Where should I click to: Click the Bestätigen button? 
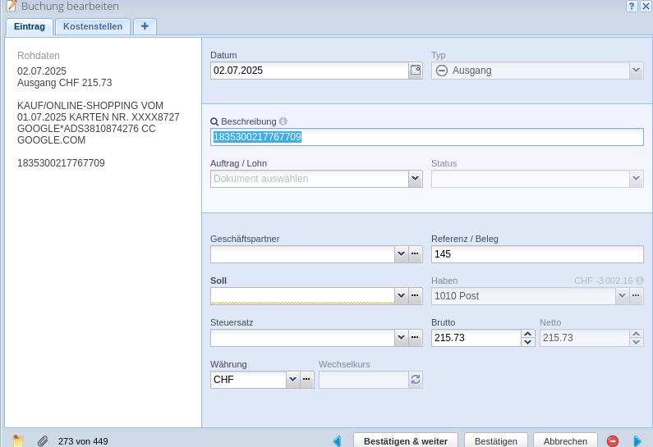pyautogui.click(x=496, y=440)
